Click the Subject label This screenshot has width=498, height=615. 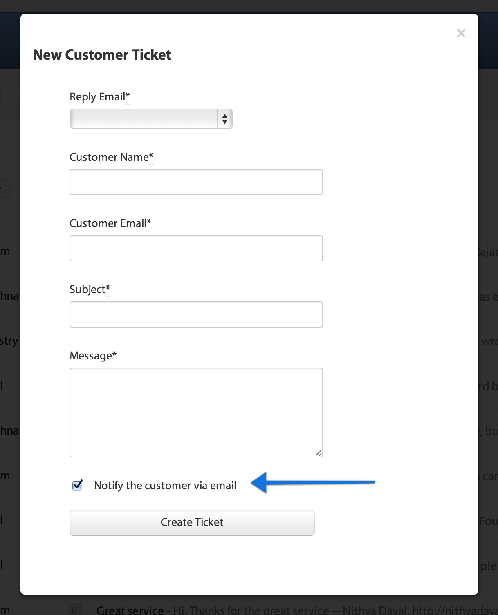click(x=90, y=290)
